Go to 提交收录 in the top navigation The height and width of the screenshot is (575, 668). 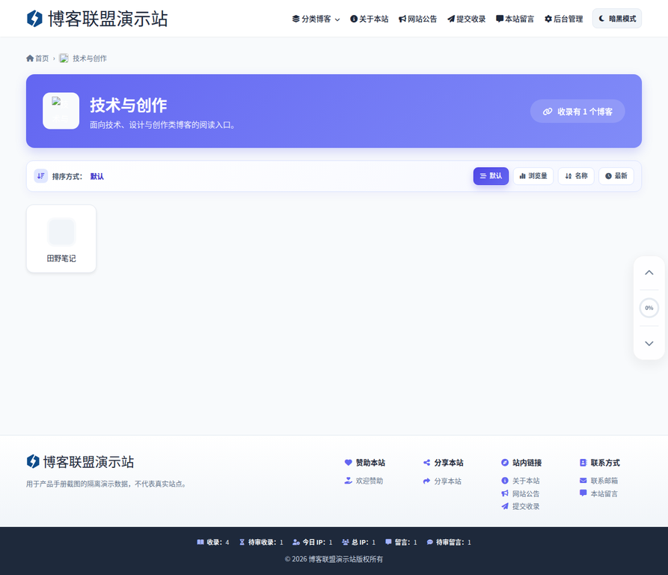tap(467, 19)
